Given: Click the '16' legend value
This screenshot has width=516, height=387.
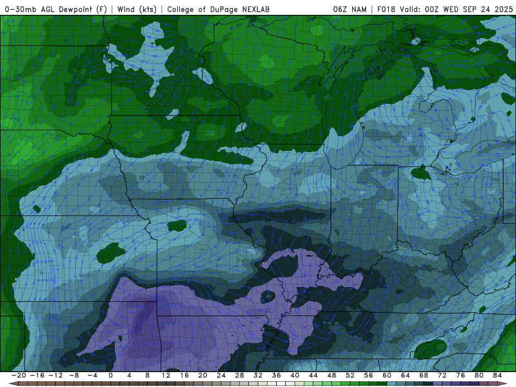Looking at the screenshot, I should pyautogui.click(x=184, y=375).
